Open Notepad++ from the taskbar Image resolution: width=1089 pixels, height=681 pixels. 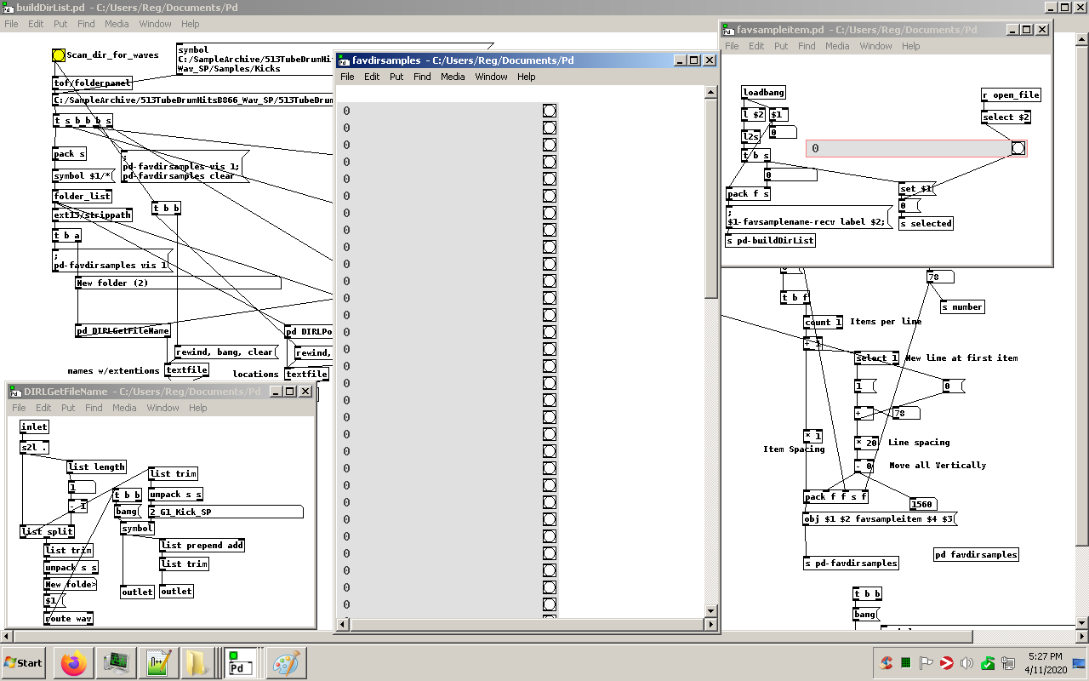click(158, 663)
